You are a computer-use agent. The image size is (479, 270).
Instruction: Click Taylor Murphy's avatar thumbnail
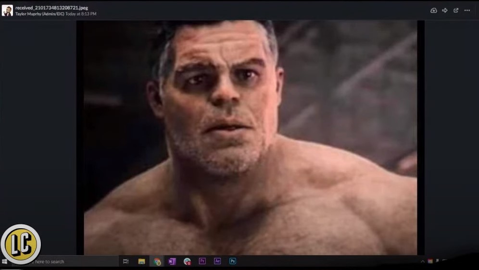(x=7, y=11)
